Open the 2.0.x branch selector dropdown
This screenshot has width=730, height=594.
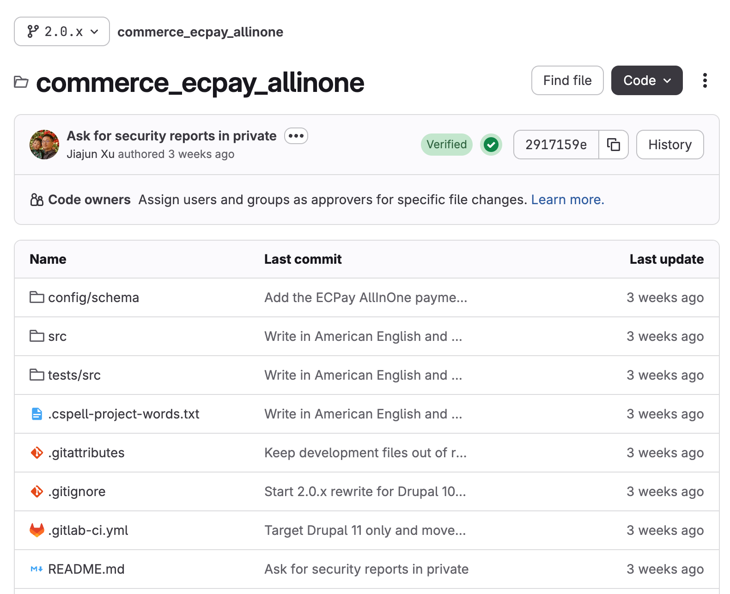62,31
